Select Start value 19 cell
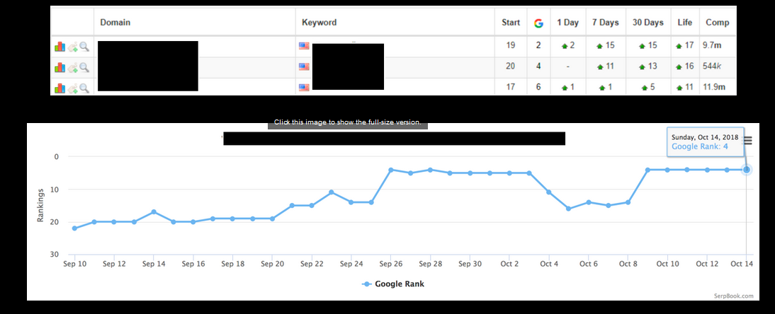The height and width of the screenshot is (314, 775). pyautogui.click(x=511, y=45)
